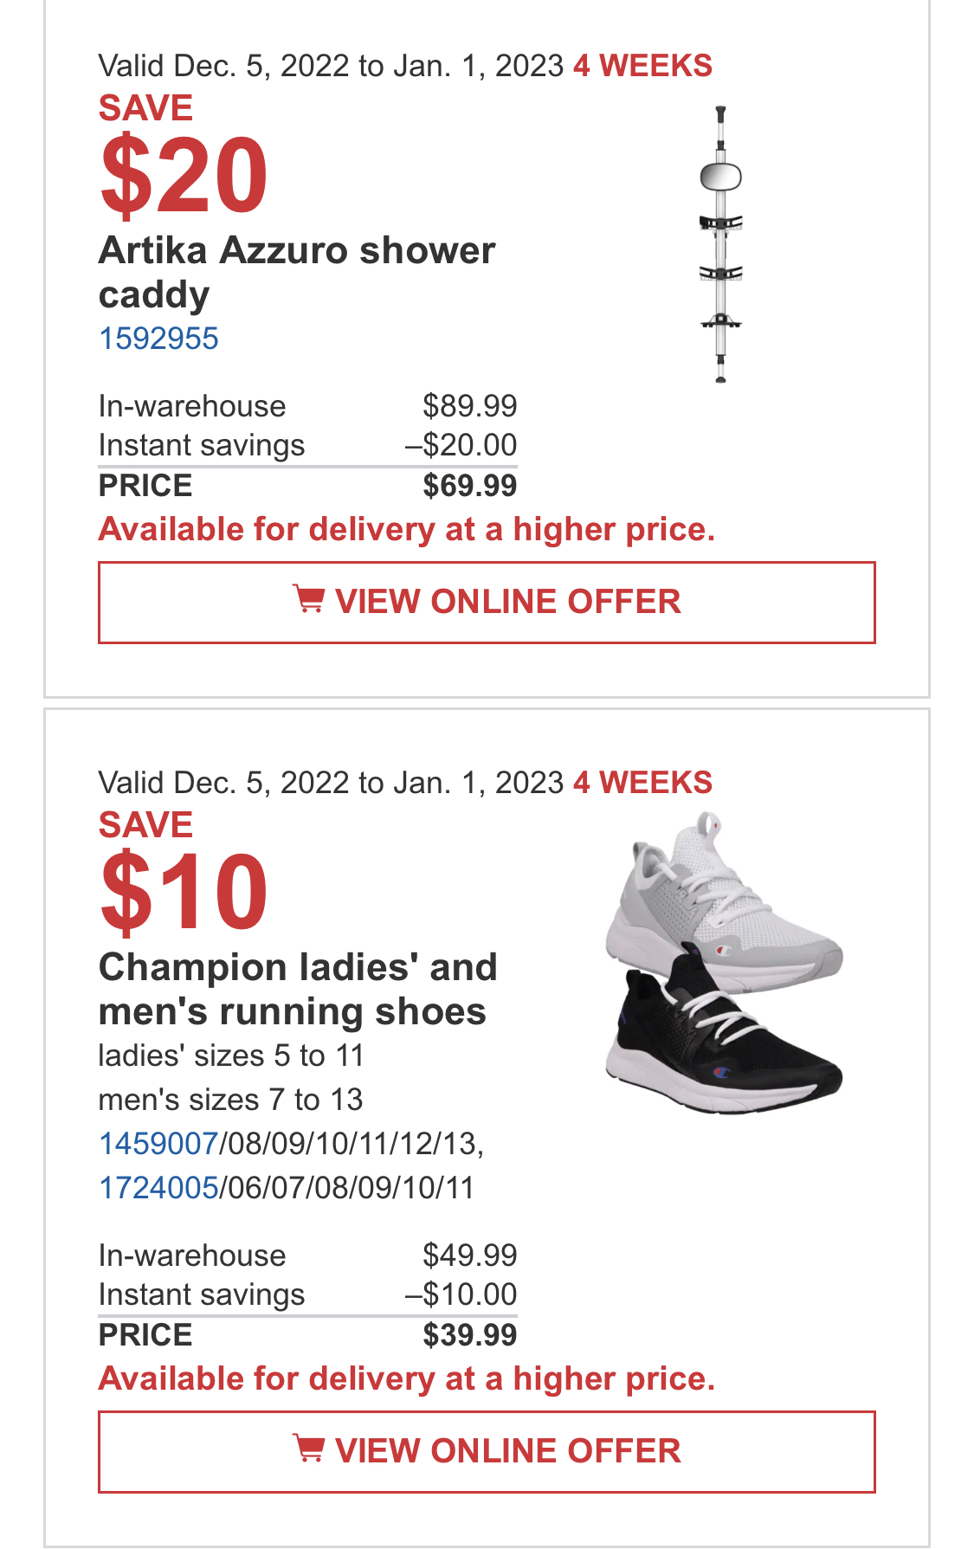Viewport: 974px width, 1549px height.
Task: Click cart icon in running shoes offer button
Action: 309,1449
